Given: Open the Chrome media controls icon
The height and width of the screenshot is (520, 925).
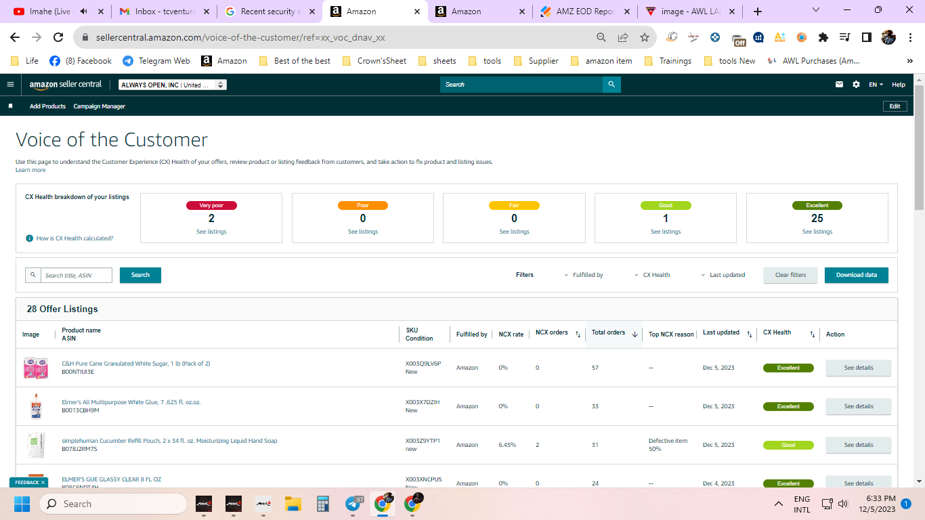Looking at the screenshot, I should [844, 38].
